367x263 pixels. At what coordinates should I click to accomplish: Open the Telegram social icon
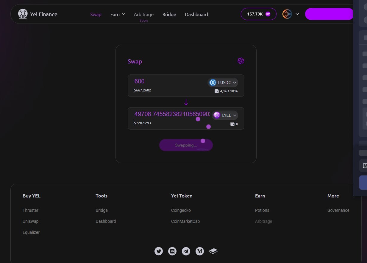tap(186, 251)
